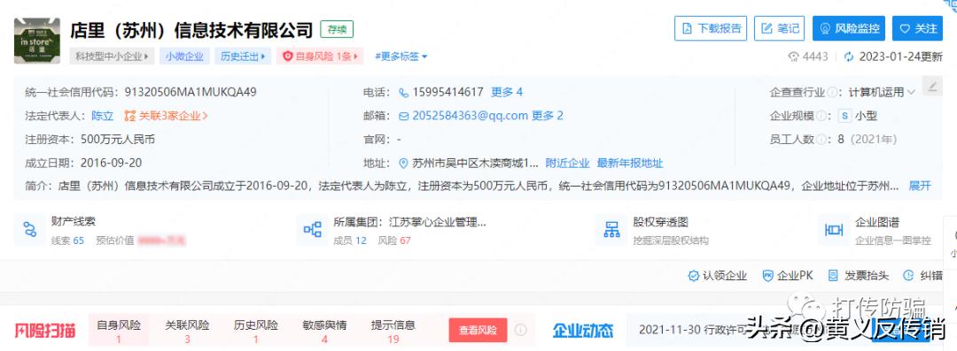Click the 风险扫描 risk scan logo

point(45,331)
